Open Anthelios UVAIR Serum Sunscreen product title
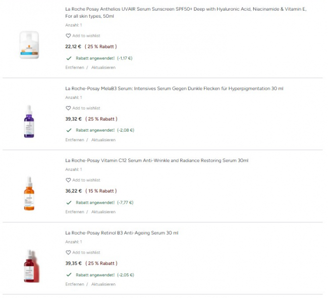 coord(186,10)
